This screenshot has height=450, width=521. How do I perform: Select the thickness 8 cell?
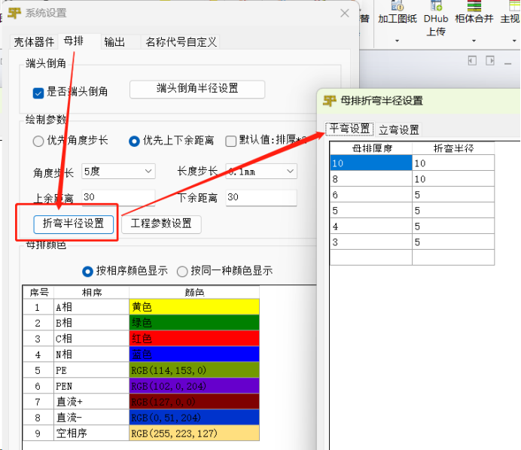click(371, 178)
